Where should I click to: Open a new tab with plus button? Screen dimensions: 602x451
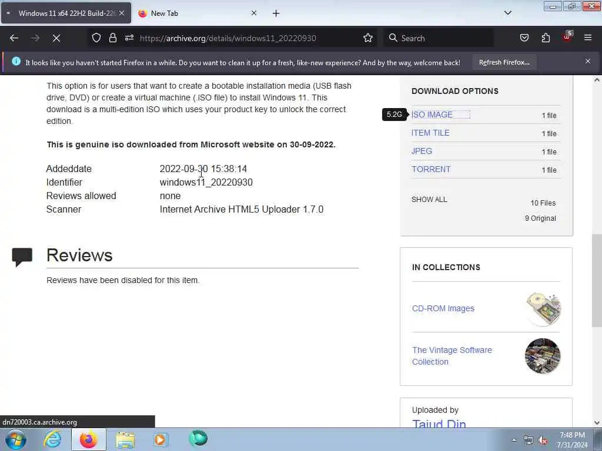pos(276,14)
